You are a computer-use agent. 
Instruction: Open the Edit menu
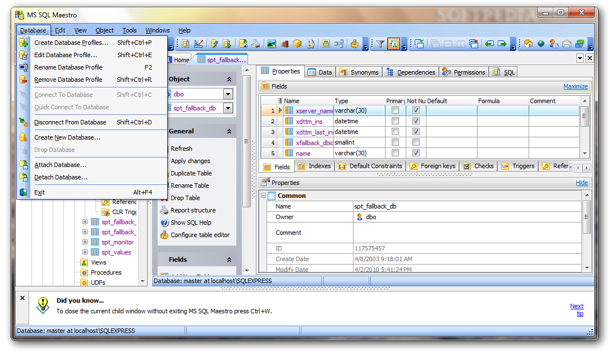60,30
